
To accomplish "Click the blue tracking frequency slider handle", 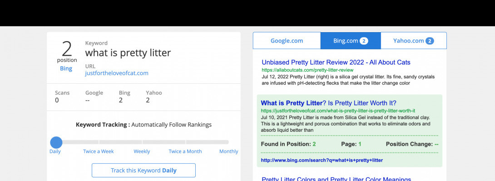I will tap(56, 142).
